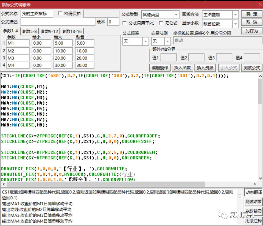Click the 取消 button

[x=251, y=22]
